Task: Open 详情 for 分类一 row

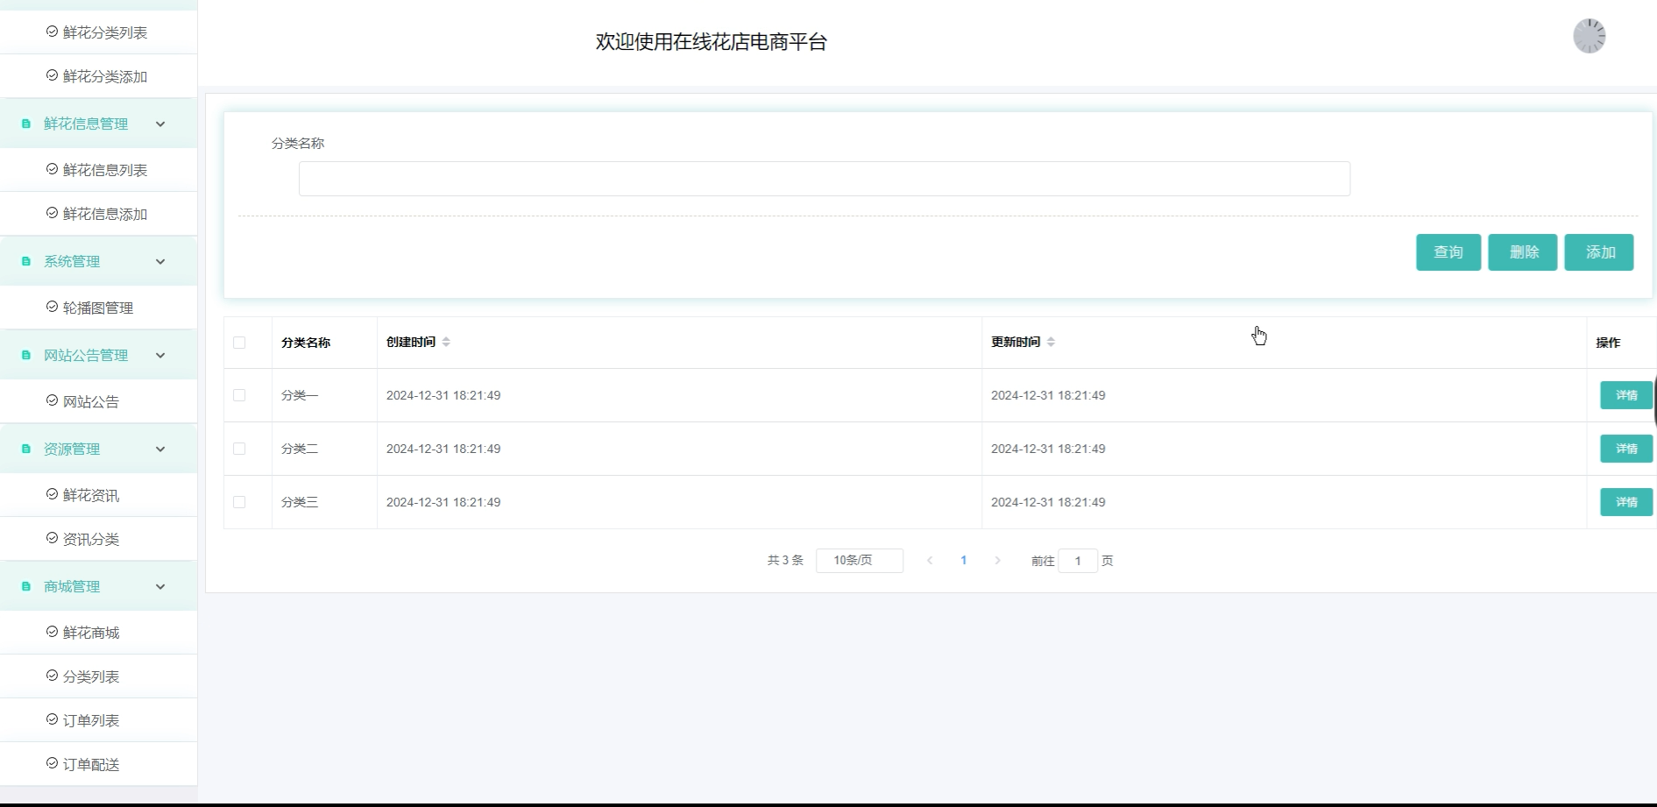Action: (1626, 395)
